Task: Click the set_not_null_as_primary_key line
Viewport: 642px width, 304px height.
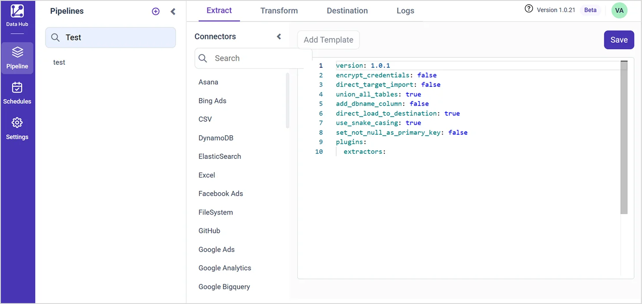Action: pyautogui.click(x=402, y=133)
